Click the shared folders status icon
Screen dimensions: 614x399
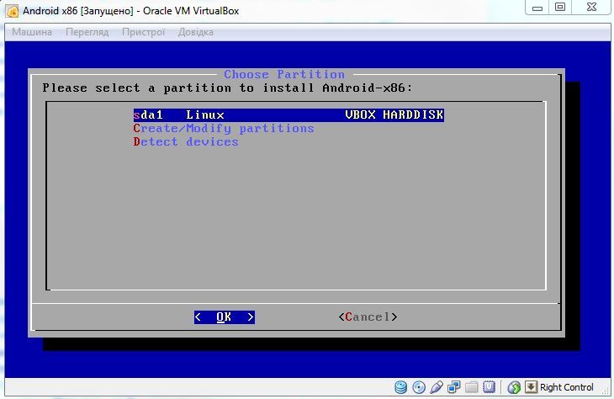pyautogui.click(x=472, y=387)
